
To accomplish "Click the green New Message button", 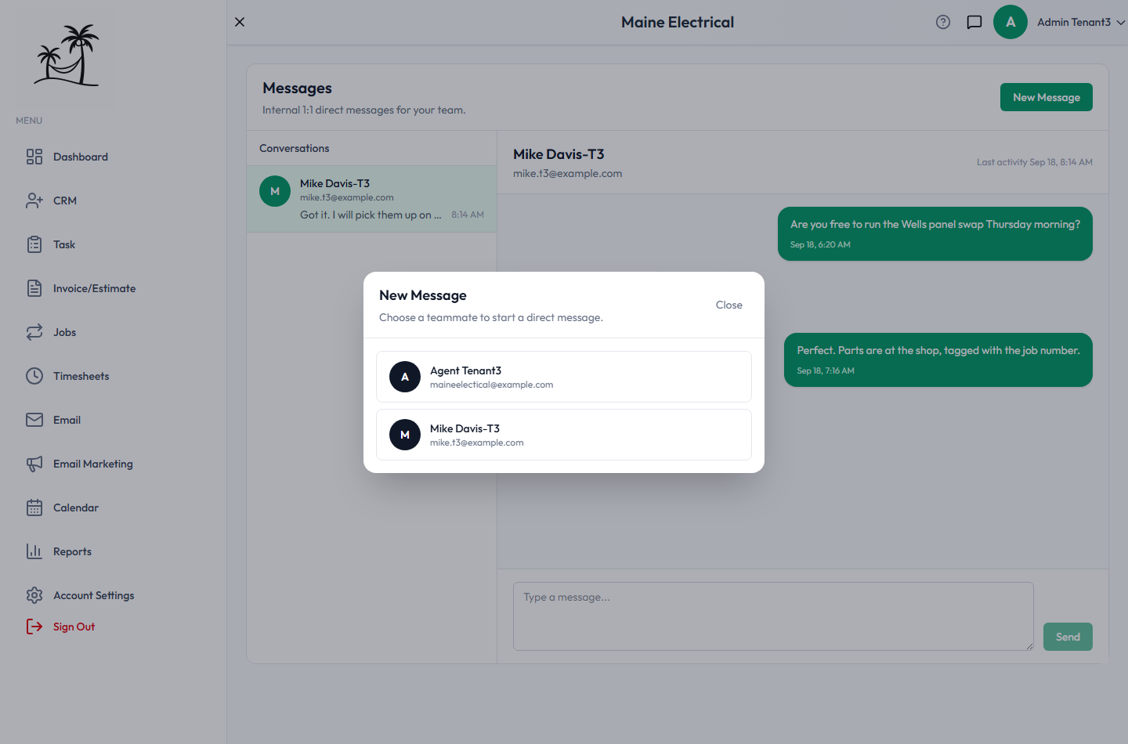I will click(x=1047, y=97).
